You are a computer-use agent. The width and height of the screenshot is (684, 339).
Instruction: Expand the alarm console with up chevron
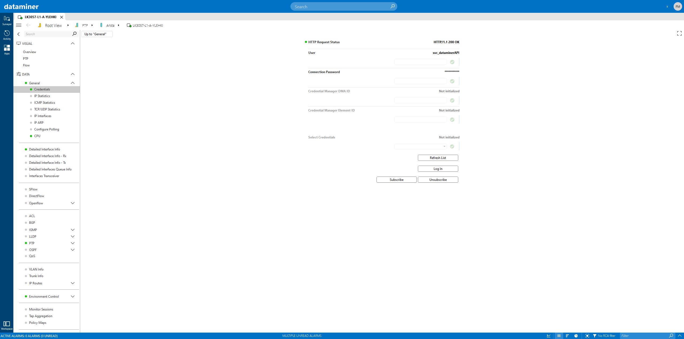tap(680, 336)
